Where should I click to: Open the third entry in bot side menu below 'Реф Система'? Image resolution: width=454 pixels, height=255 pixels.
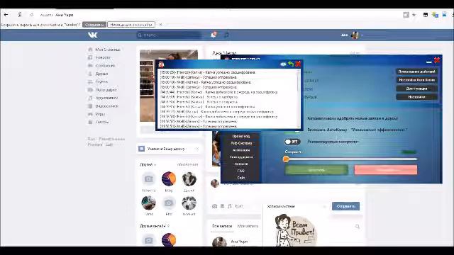241,150
